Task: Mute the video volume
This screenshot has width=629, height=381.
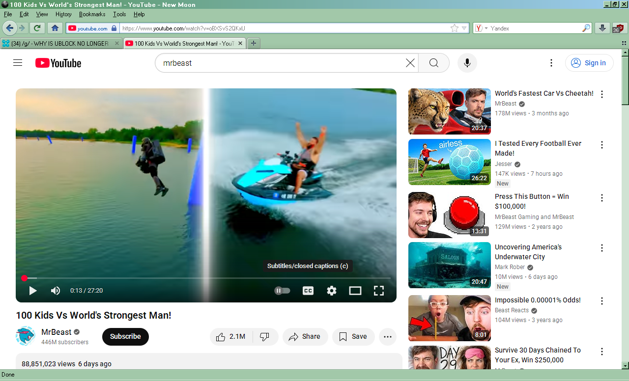Action: tap(56, 291)
